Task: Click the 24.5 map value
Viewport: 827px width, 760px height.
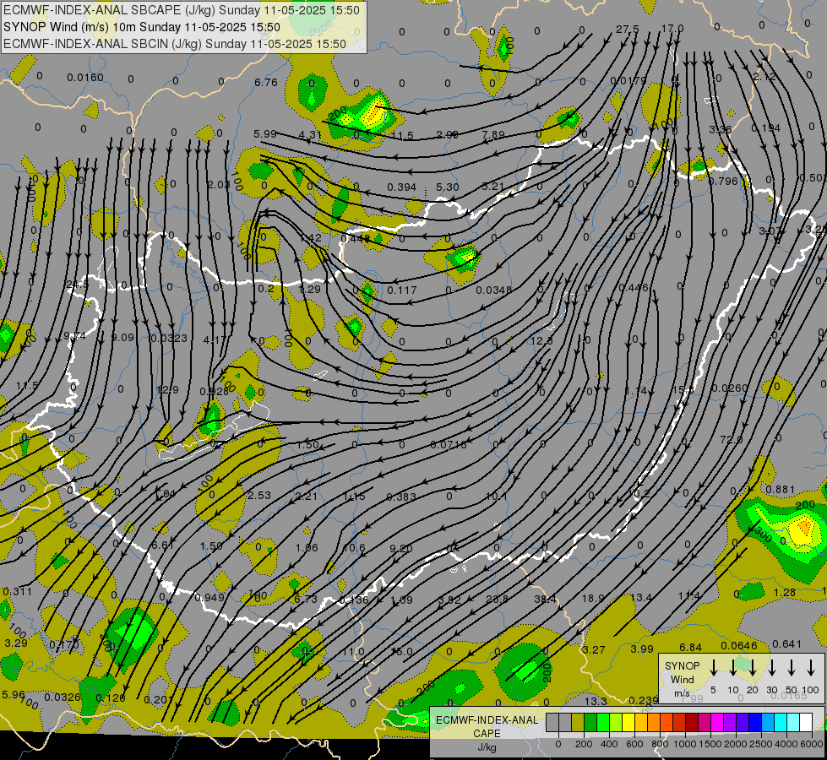Action: (78, 285)
